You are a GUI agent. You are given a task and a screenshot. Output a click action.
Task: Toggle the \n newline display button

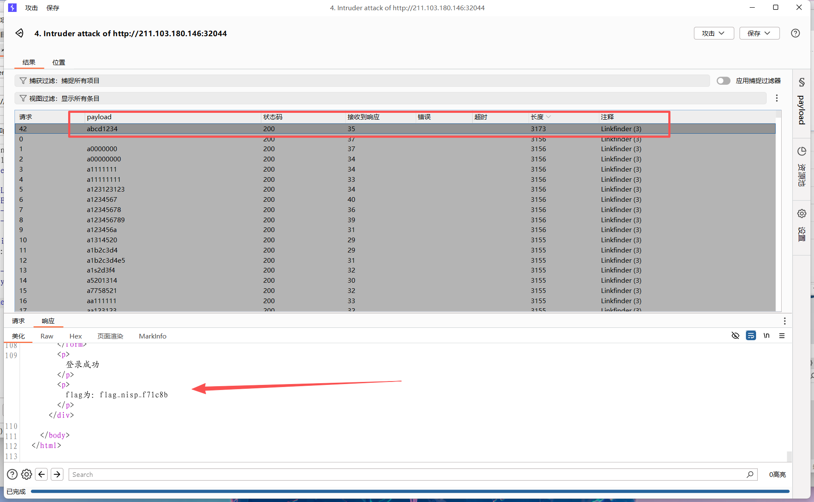coord(766,336)
